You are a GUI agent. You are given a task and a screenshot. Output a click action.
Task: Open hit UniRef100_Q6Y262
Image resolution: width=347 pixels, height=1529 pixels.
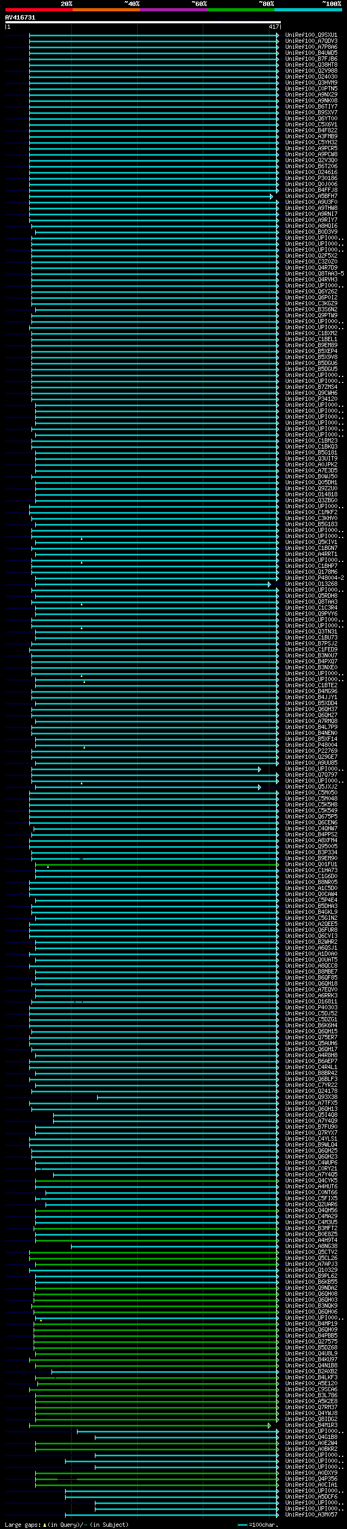pyautogui.click(x=311, y=291)
